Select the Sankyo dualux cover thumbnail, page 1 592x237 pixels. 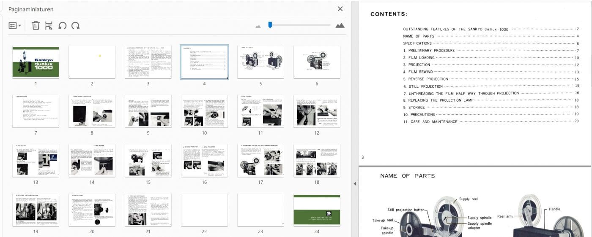point(36,62)
